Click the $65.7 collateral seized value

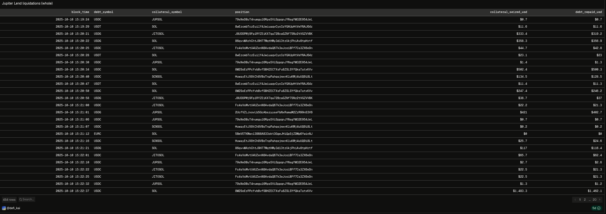click(x=523, y=155)
